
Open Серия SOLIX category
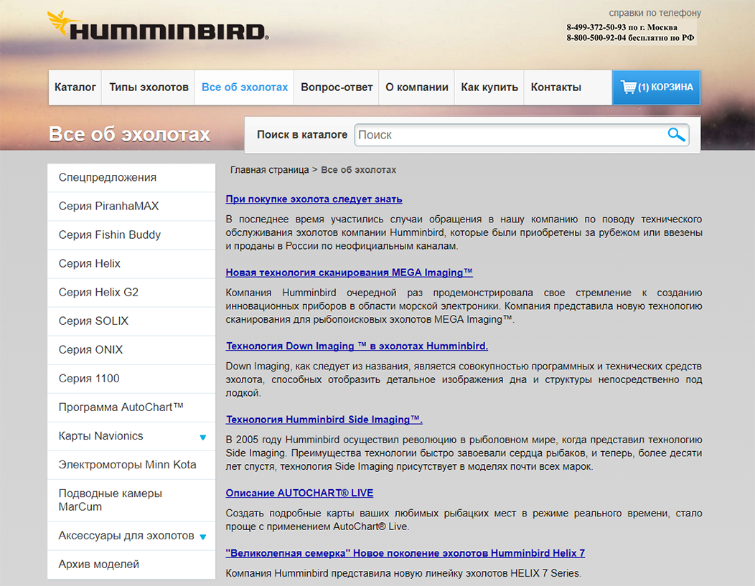coord(131,321)
